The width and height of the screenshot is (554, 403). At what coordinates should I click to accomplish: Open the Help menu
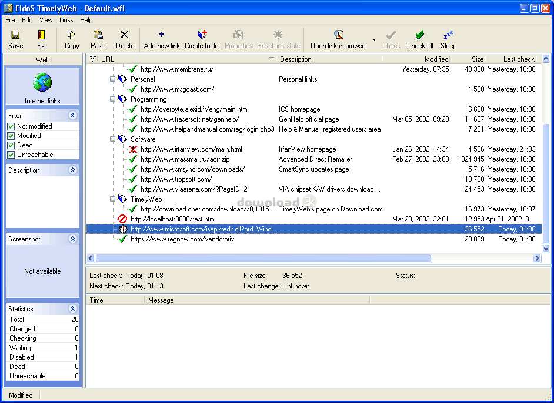(x=86, y=20)
